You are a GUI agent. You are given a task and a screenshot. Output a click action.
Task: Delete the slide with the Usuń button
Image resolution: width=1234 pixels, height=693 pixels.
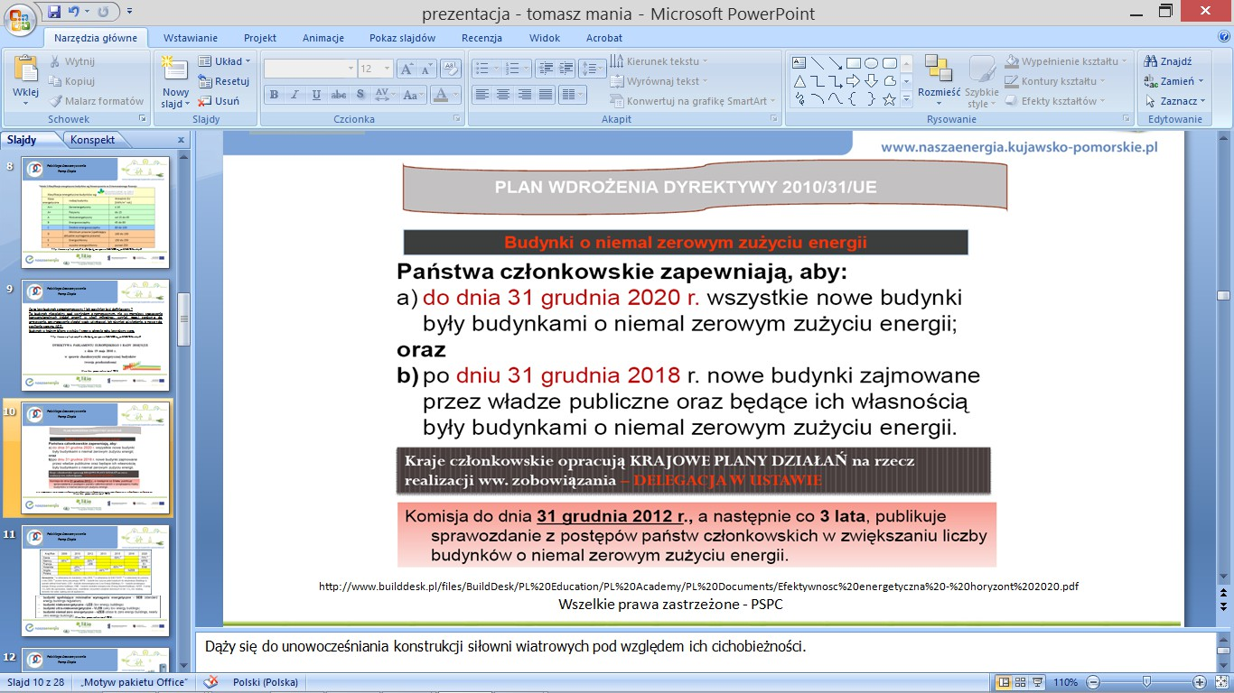pyautogui.click(x=220, y=101)
